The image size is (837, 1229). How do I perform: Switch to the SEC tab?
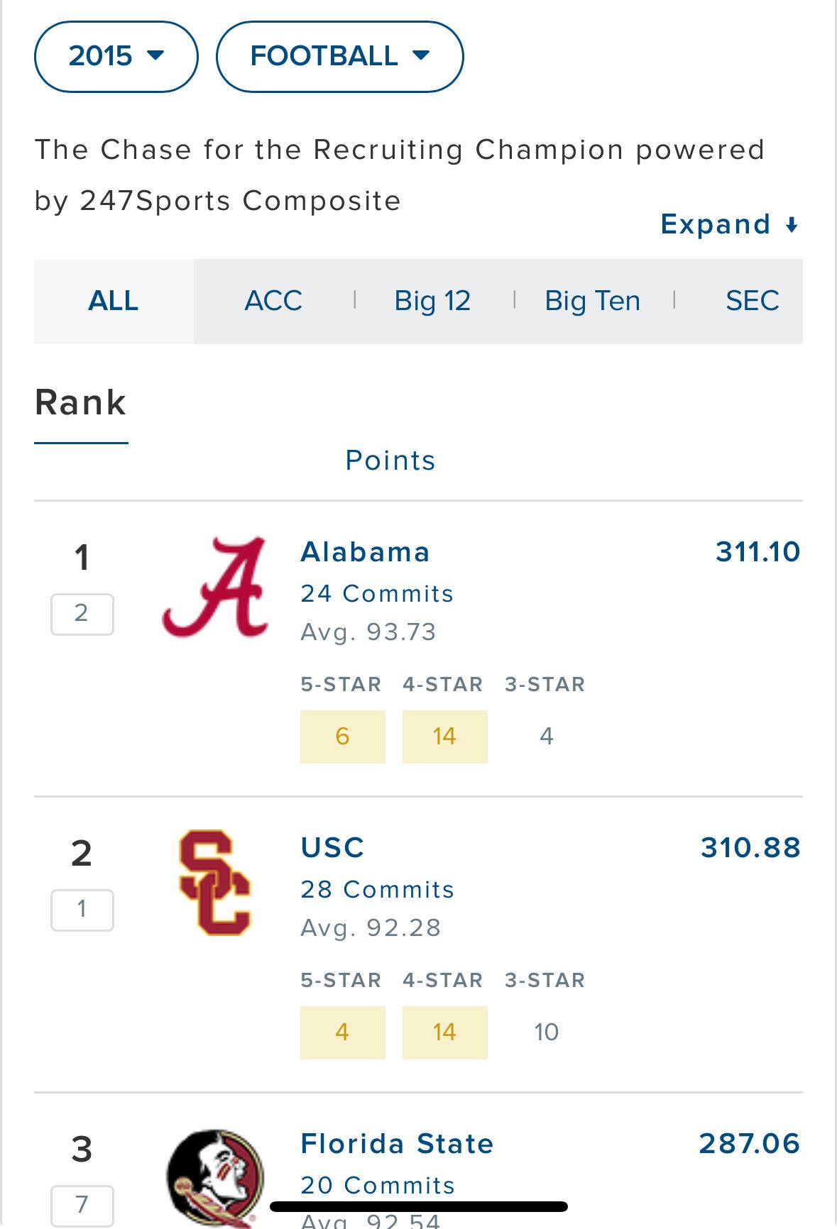[752, 301]
